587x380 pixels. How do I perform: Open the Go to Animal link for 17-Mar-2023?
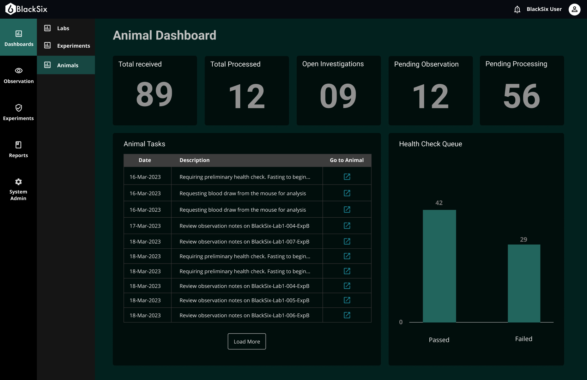point(347,225)
